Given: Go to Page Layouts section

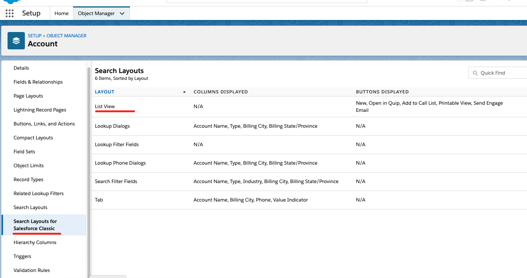Looking at the screenshot, I should [28, 96].
